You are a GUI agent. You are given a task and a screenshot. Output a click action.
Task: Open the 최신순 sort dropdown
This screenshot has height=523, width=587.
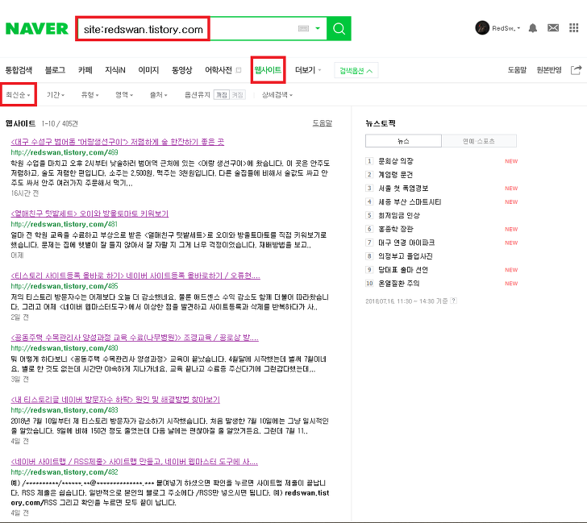[x=18, y=94]
